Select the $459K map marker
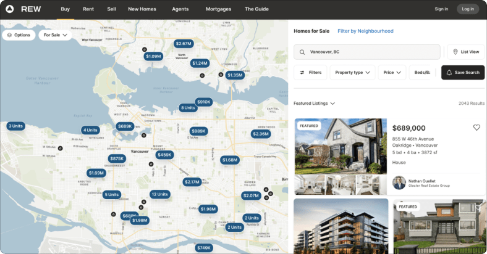 coord(164,155)
